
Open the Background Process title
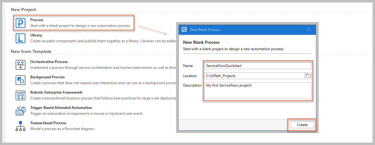tap(47, 77)
